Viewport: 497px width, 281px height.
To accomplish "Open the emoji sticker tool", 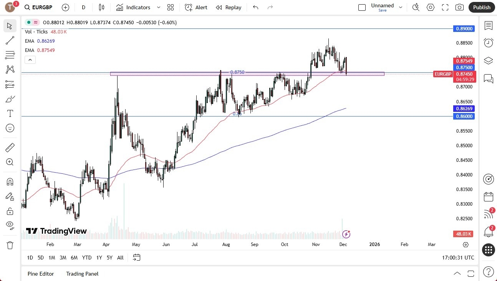I will pyautogui.click(x=10, y=128).
